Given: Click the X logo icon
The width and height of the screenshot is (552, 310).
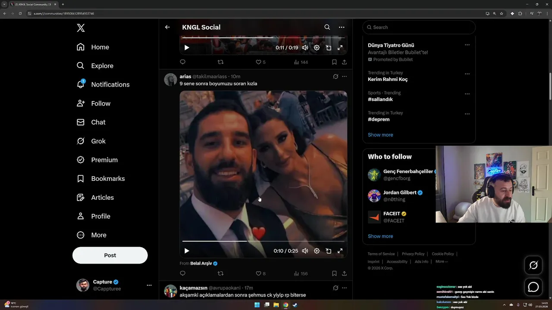Looking at the screenshot, I should 81,28.
